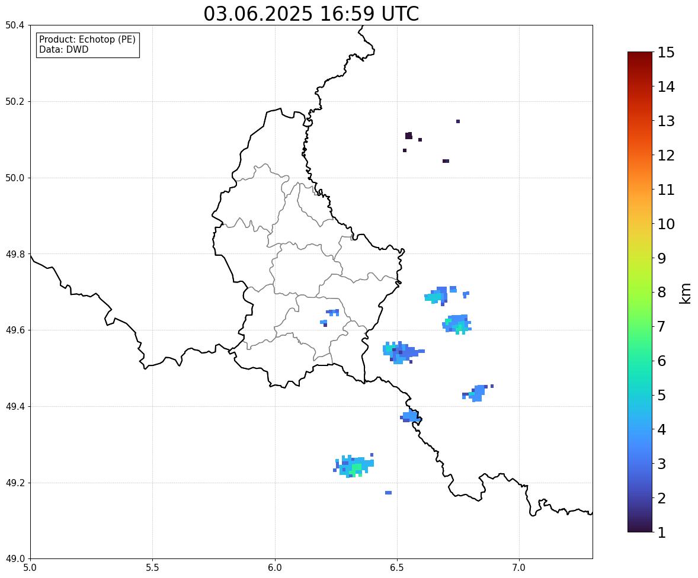Click the dark echo pixel cluster near 50.1 latitude, 6.55 longitude
The width and height of the screenshot is (698, 578).
409,136
